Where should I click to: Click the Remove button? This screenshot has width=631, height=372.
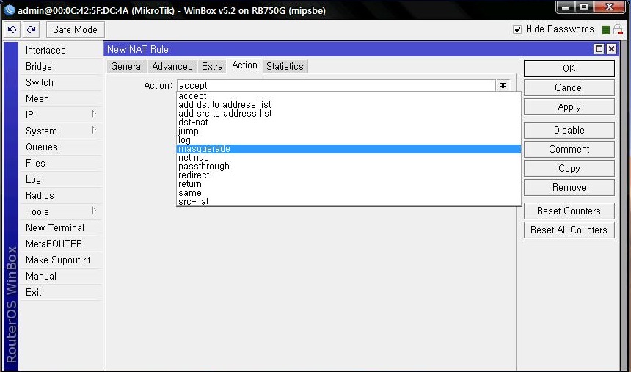(569, 187)
